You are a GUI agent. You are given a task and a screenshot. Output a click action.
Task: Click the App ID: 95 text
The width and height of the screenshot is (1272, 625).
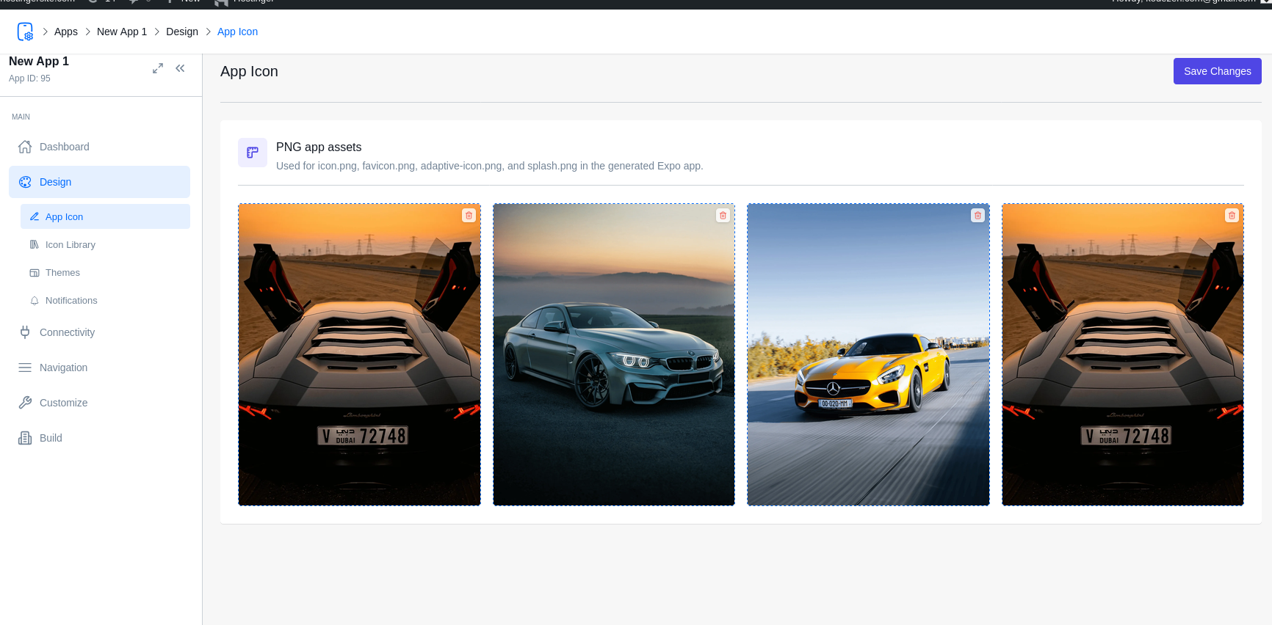pos(29,78)
